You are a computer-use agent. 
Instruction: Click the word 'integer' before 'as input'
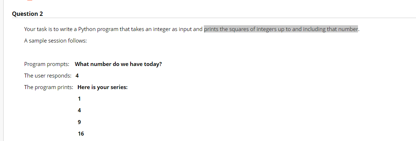coord(161,29)
